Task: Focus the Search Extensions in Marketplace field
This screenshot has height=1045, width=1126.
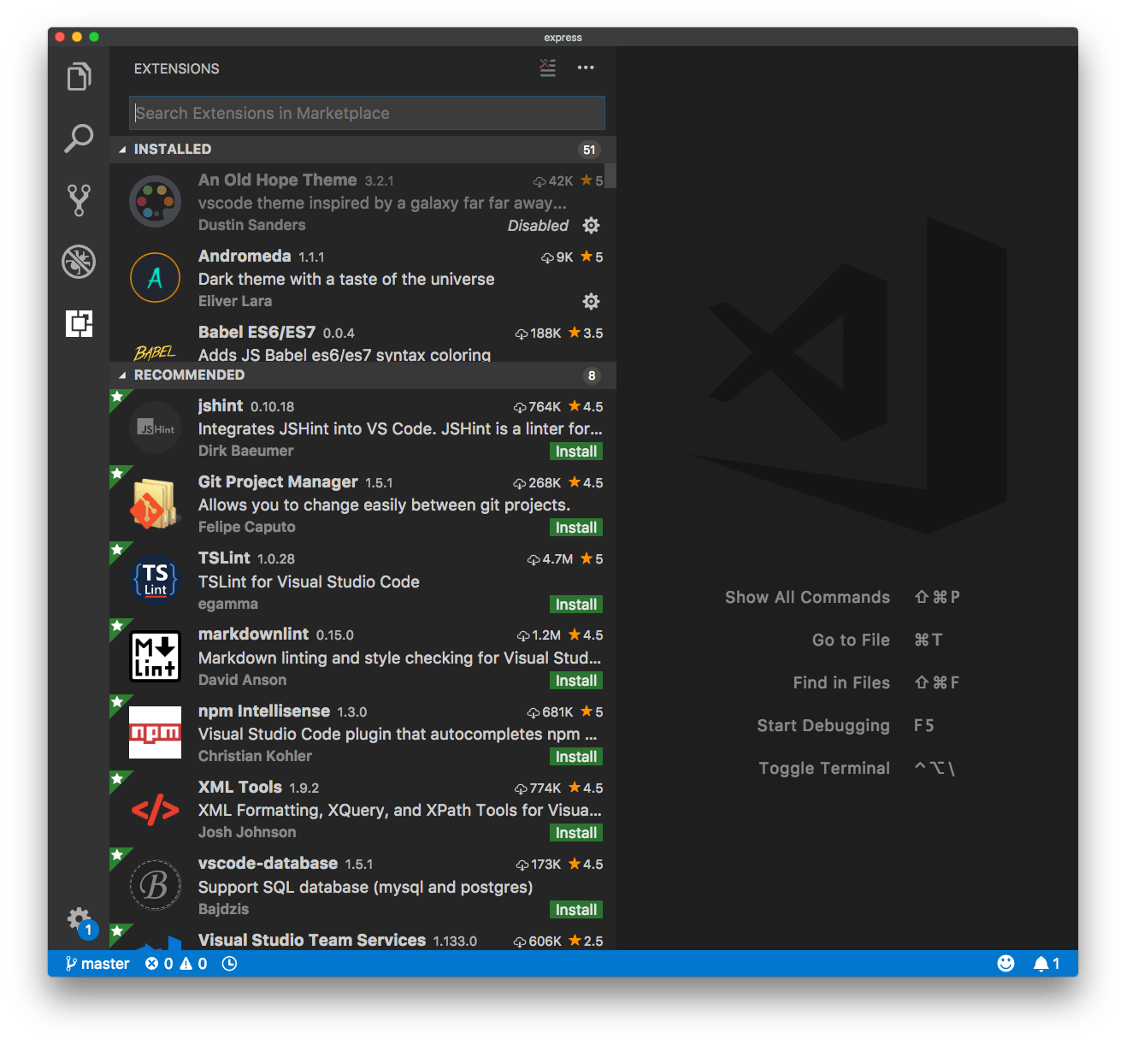Action: point(367,113)
